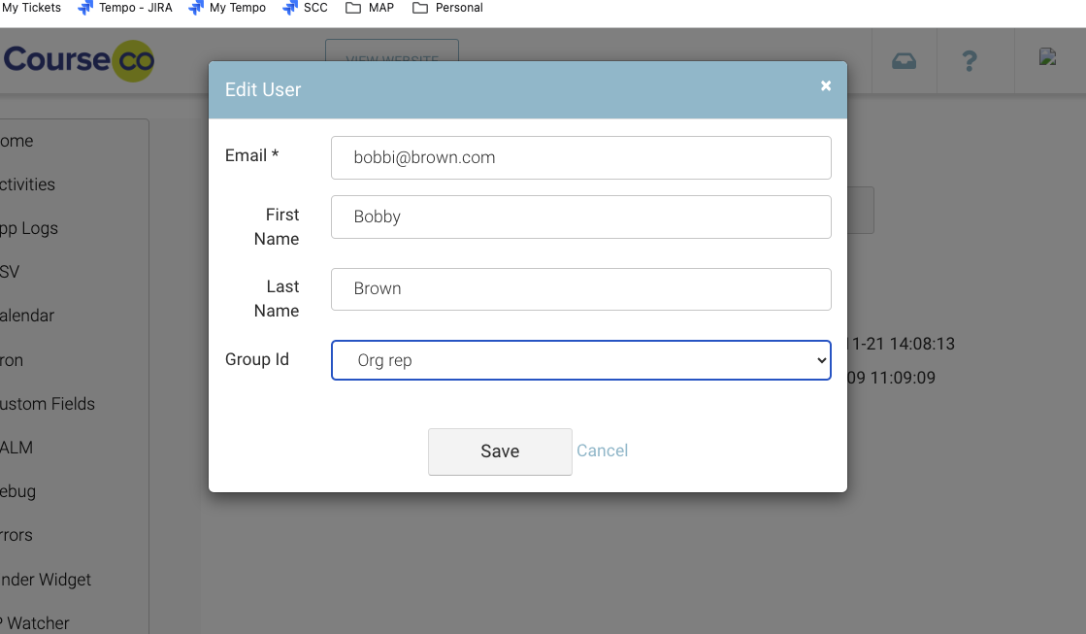
Task: Close the Edit User dialog with X
Action: (826, 86)
